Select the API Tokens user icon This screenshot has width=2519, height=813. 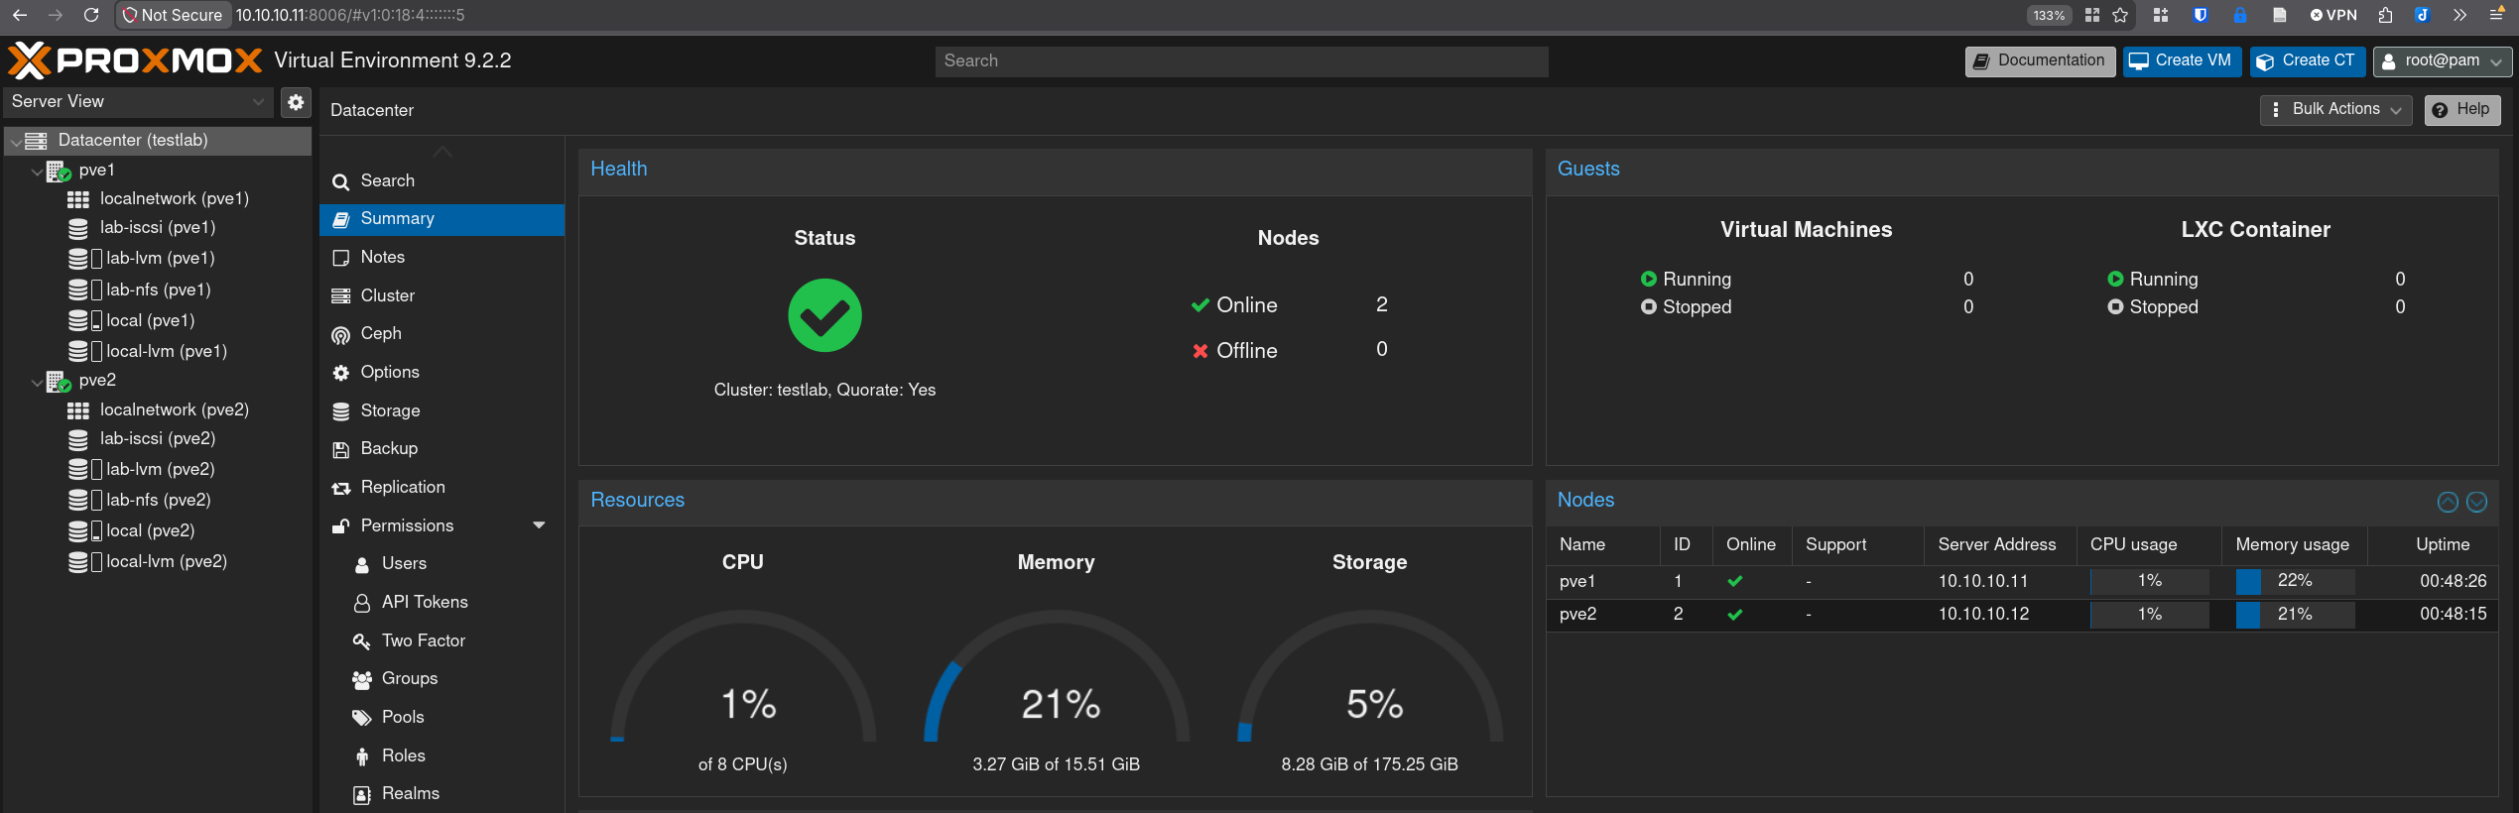362,603
